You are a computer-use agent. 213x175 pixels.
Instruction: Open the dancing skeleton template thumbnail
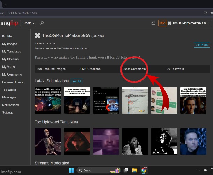(48, 141)
